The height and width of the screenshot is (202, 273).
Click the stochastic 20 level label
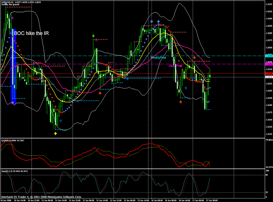click(266, 192)
